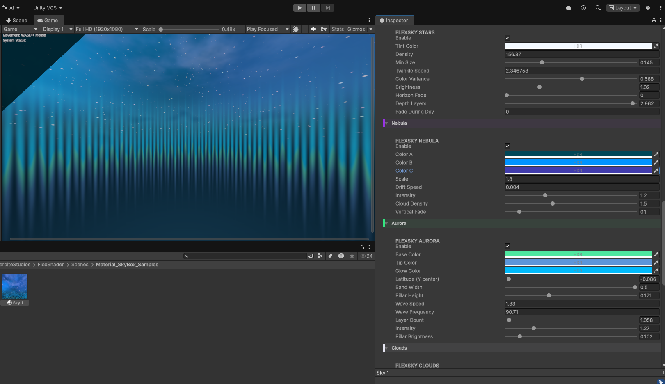Open the Unity cloud services icon
This screenshot has width=665, height=384.
point(569,8)
